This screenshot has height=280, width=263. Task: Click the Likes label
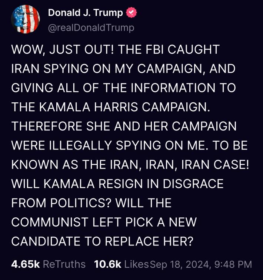[137, 264]
